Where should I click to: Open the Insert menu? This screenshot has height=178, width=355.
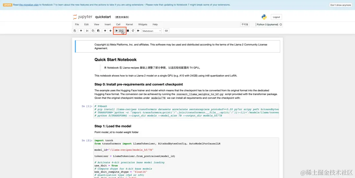(x=108, y=24)
